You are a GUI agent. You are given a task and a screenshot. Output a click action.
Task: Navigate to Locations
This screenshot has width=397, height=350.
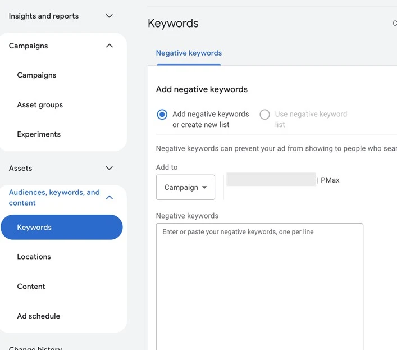pyautogui.click(x=34, y=257)
